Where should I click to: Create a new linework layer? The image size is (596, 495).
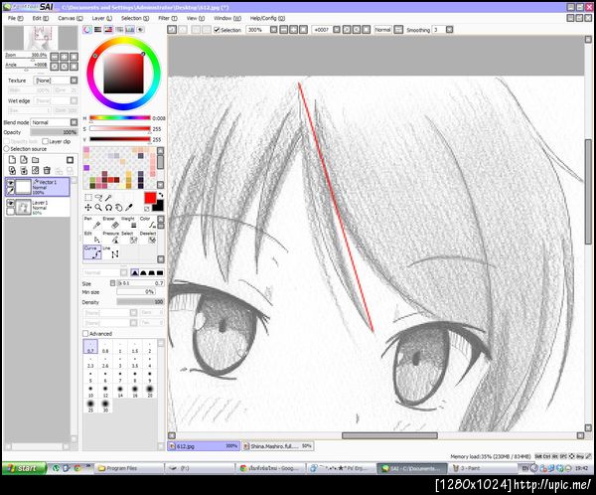coord(24,160)
